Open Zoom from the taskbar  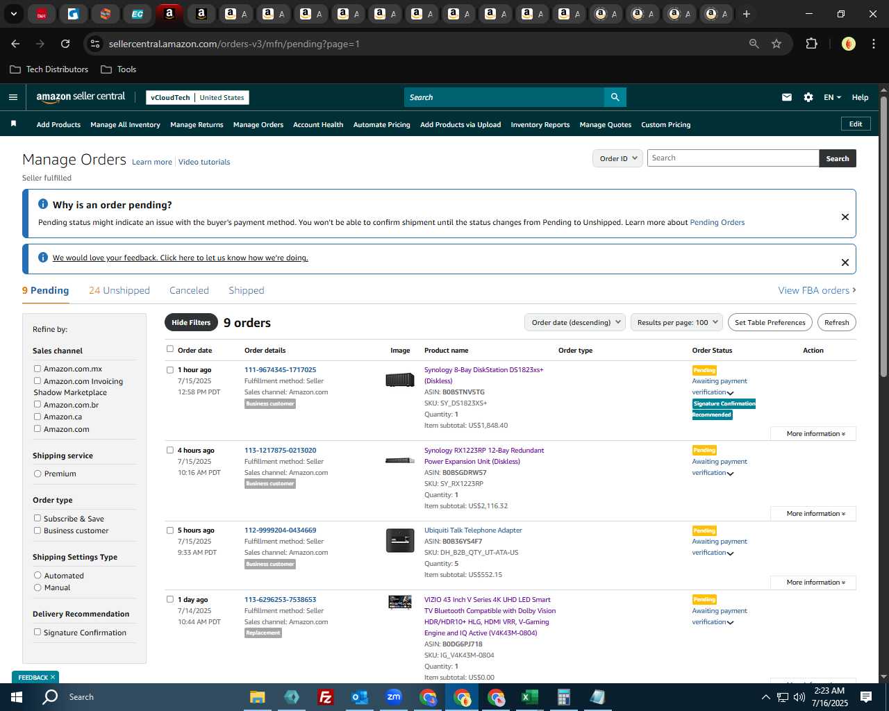click(x=394, y=697)
